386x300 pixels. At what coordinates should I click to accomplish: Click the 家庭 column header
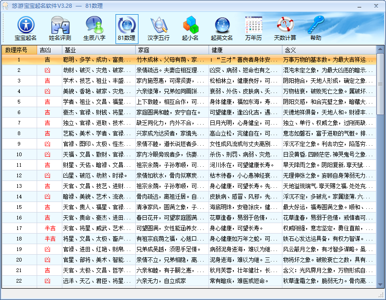tap(172, 50)
